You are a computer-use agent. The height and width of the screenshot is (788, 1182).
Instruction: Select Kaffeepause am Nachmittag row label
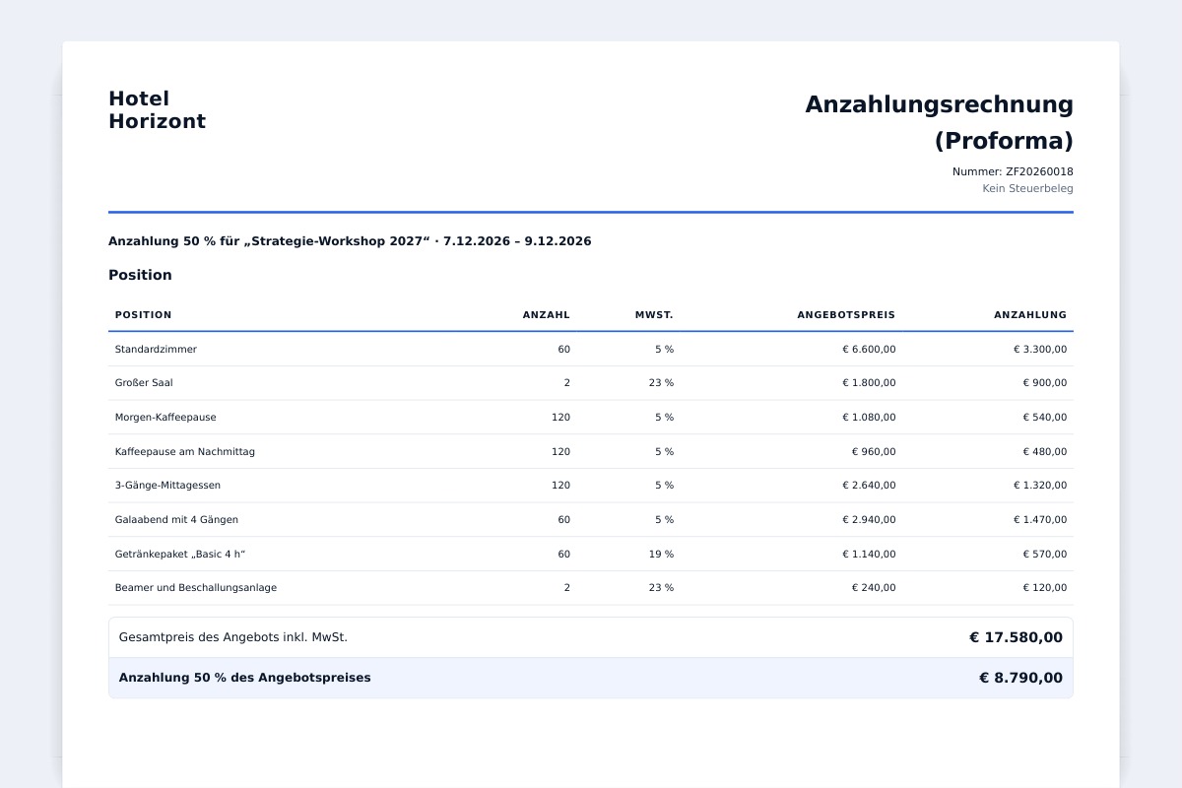[x=185, y=451]
